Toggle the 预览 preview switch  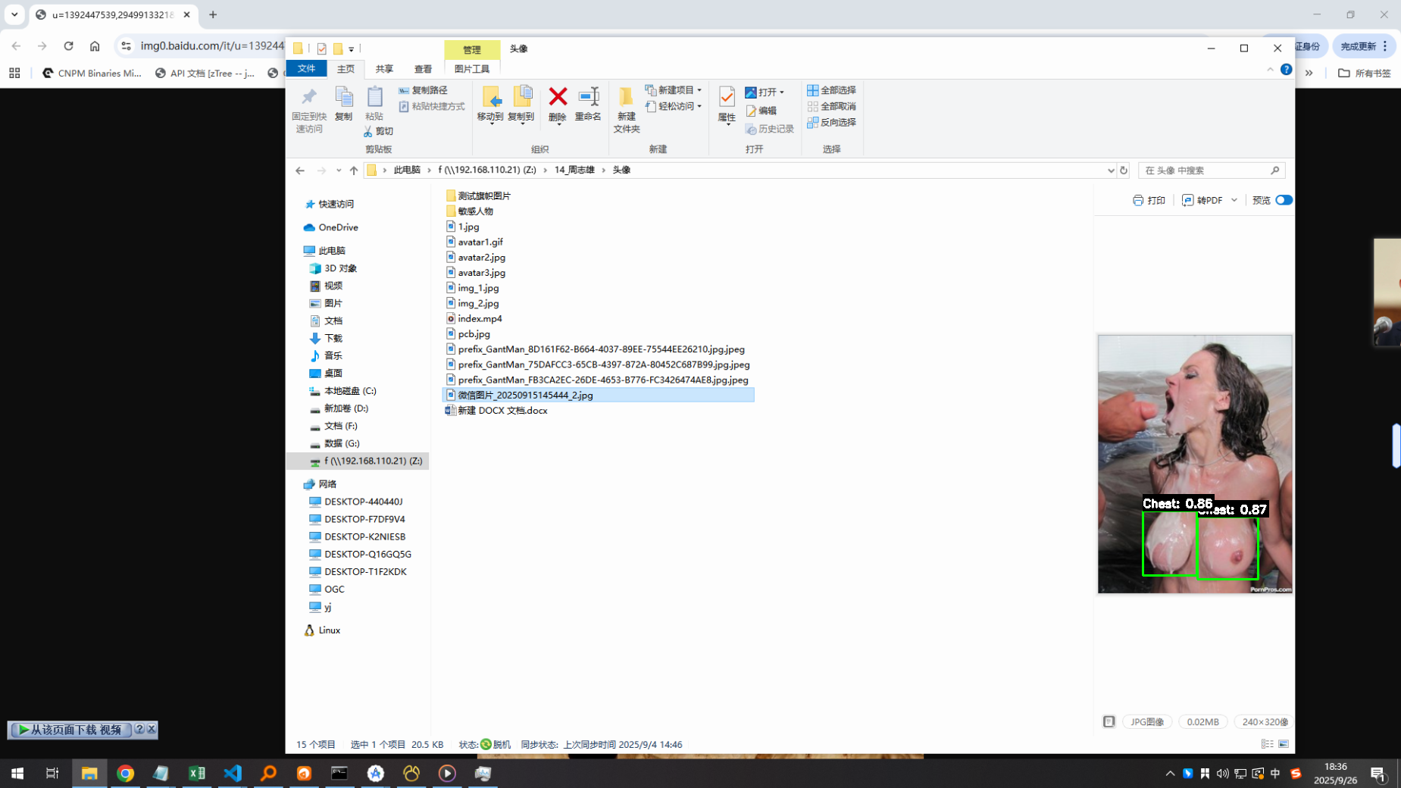tap(1283, 200)
